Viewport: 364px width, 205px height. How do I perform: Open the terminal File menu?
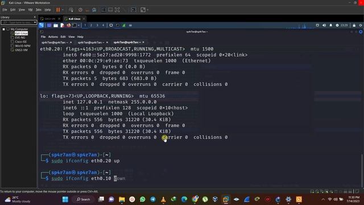click(x=43, y=36)
